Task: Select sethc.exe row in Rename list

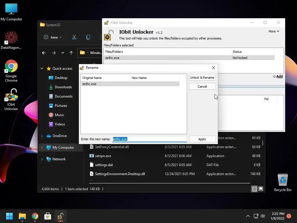Action: 130,84
